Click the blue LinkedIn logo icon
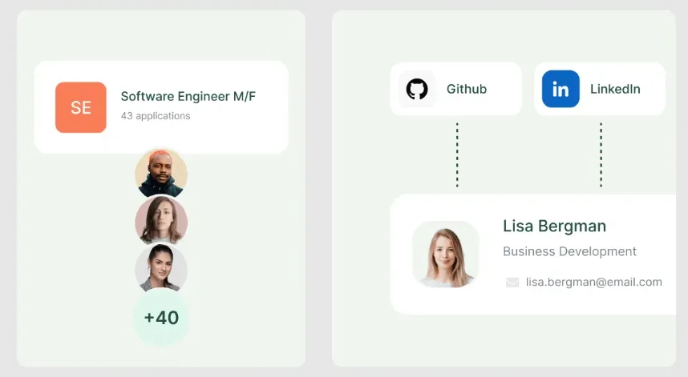This screenshot has height=377, width=688. 561,89
